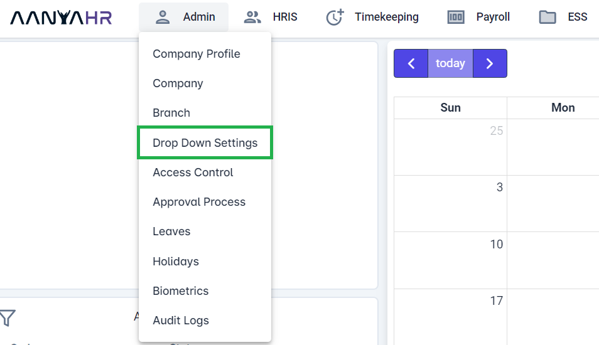Click the Admin person icon
The width and height of the screenshot is (599, 345).
tap(163, 17)
